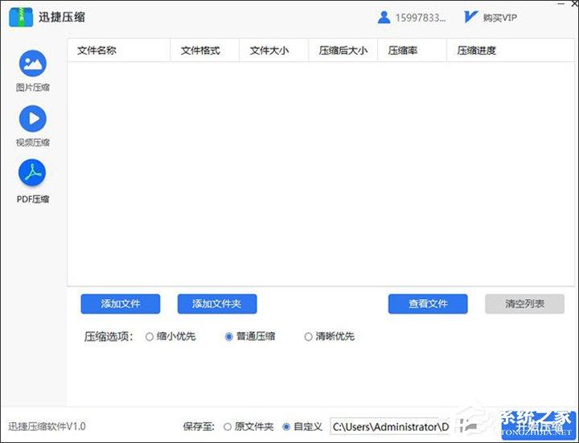This screenshot has height=443, width=579.
Task: Click the 压缩后大小 column header
Action: pos(343,50)
